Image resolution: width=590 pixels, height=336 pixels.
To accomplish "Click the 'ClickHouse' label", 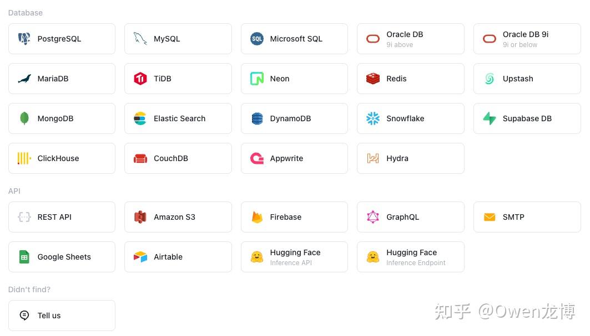I will [x=58, y=158].
